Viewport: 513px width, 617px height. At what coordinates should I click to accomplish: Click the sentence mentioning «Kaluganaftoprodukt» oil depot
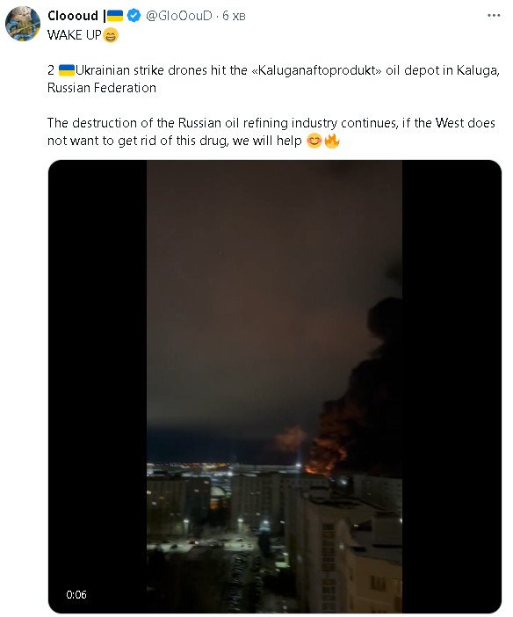[x=273, y=79]
